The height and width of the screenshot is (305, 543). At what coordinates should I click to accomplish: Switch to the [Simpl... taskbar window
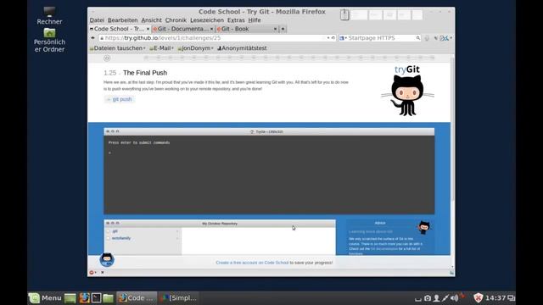point(179,298)
